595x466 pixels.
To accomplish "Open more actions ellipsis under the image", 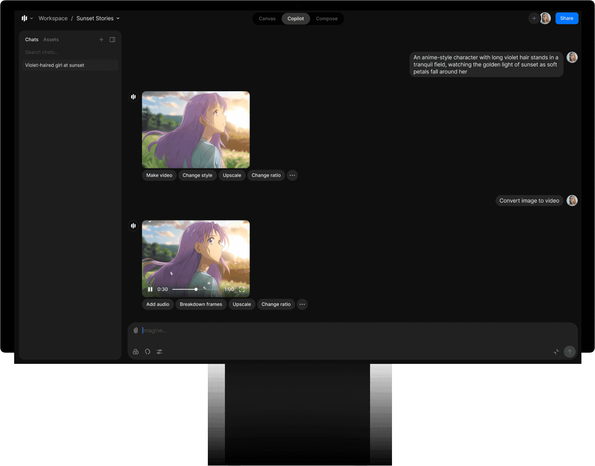I will (x=292, y=175).
